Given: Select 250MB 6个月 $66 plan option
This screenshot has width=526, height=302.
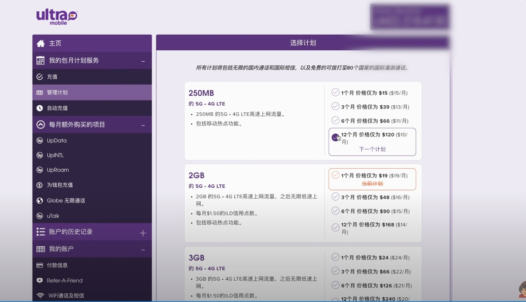Looking at the screenshot, I should pyautogui.click(x=336, y=120).
